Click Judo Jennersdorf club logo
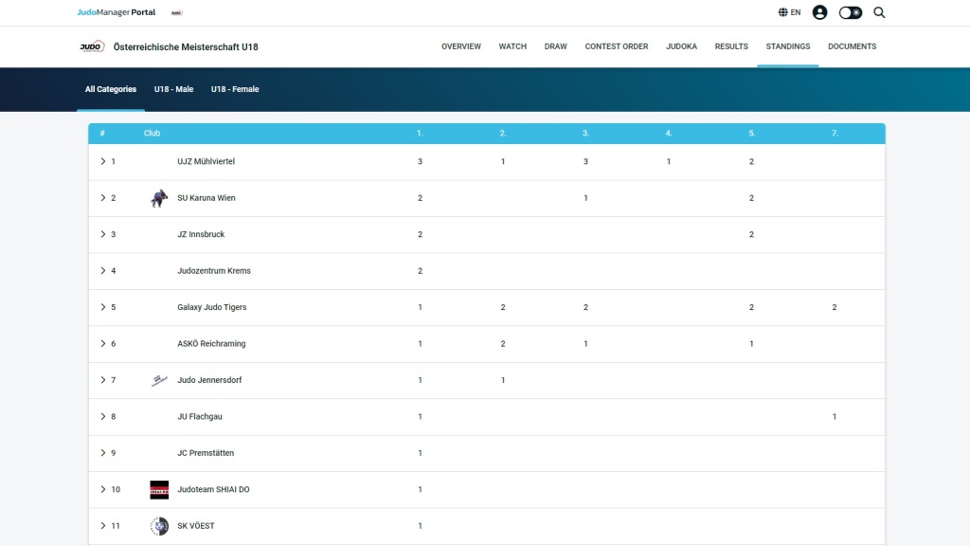The image size is (970, 546). click(159, 380)
